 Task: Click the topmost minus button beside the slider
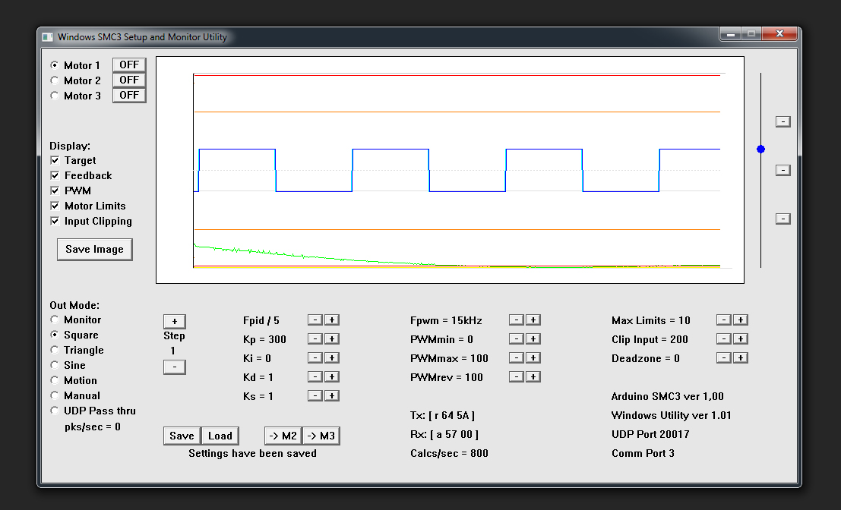point(783,121)
